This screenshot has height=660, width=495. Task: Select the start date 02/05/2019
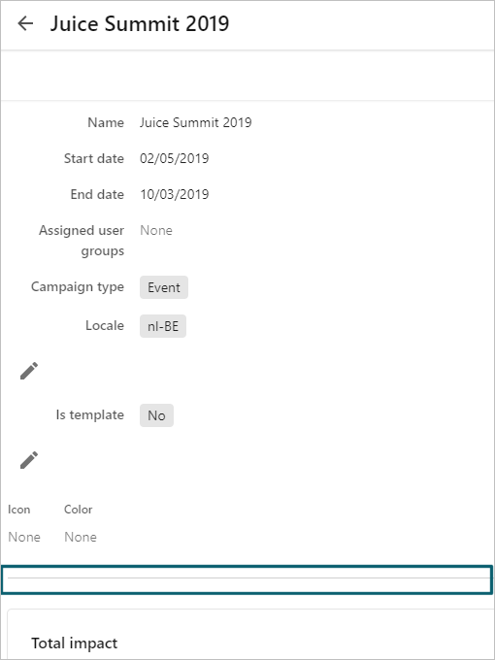click(175, 158)
